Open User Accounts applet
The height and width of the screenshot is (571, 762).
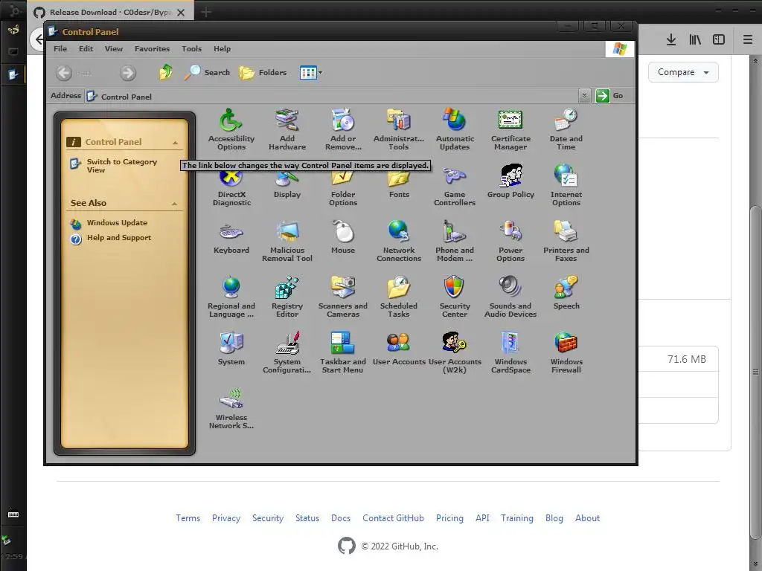399,349
